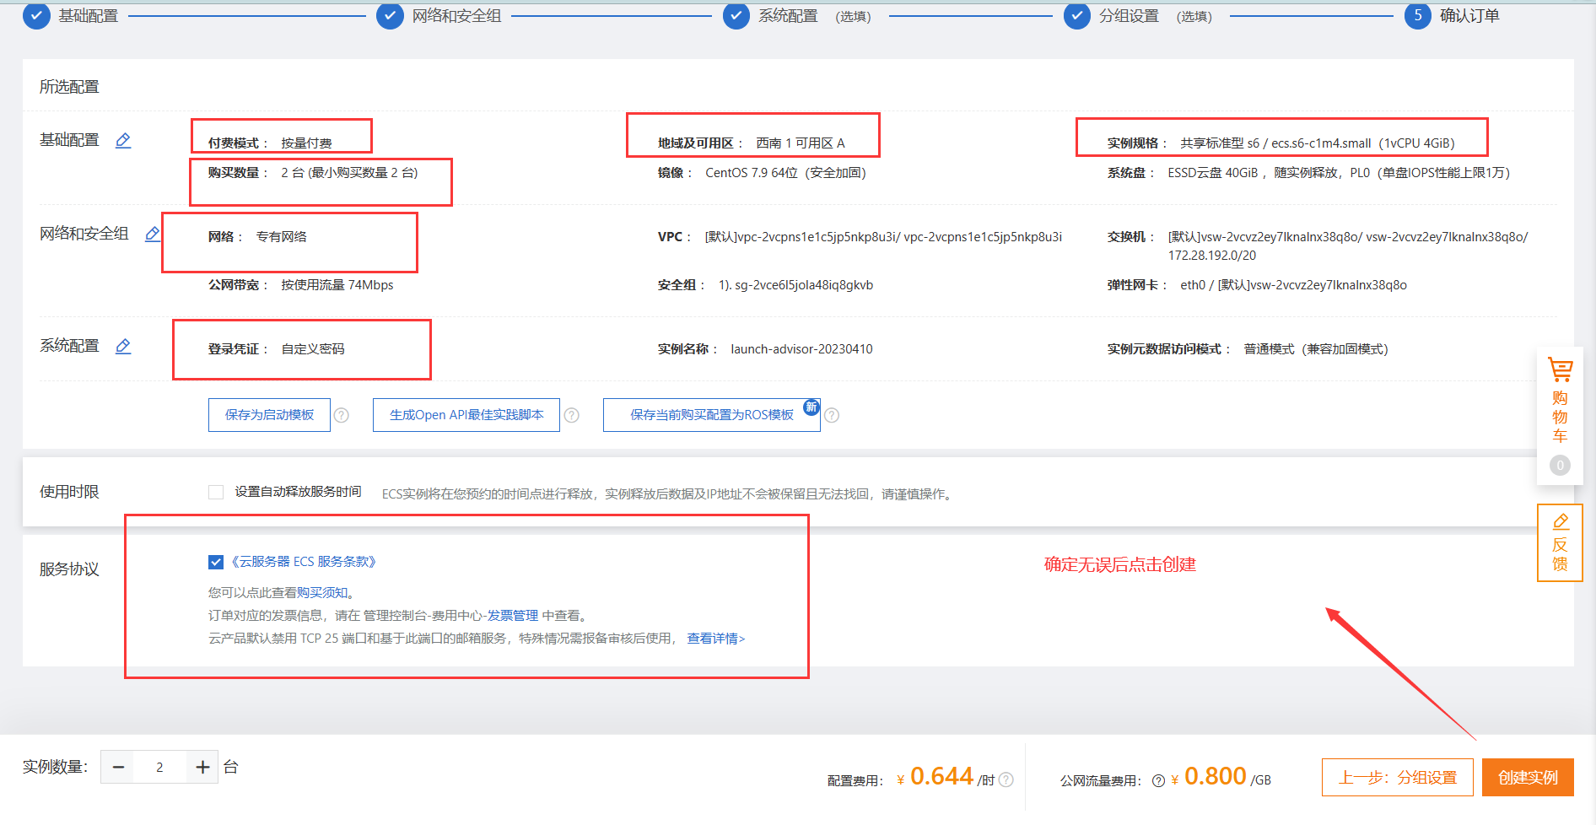The width and height of the screenshot is (1596, 825).
Task: Open the 《云服务器 ECS 服务条款》 link
Action: point(304,562)
